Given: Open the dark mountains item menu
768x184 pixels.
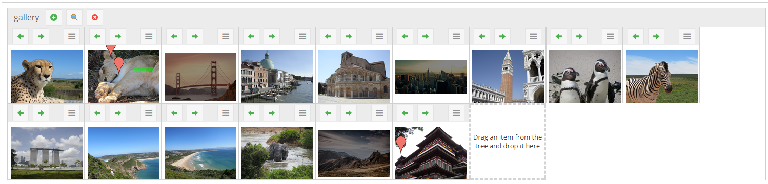Looking at the screenshot, I should pos(379,113).
